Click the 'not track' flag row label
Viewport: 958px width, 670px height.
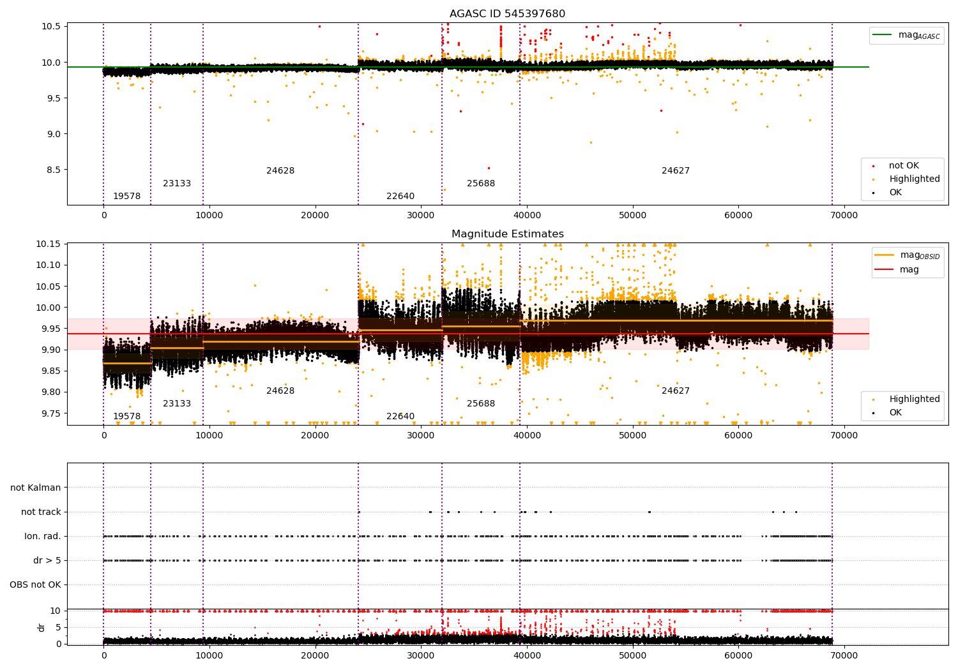(41, 512)
